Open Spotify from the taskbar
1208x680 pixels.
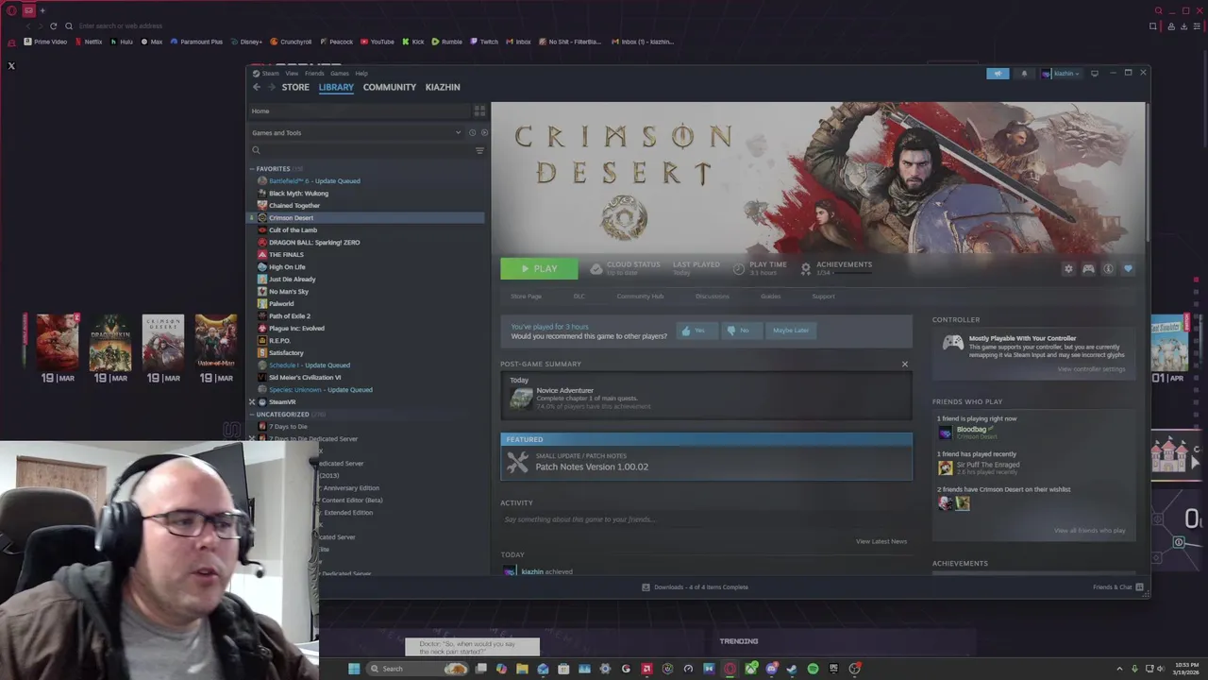[813, 669]
